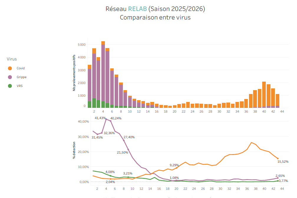Select the Covid legend label
The width and height of the screenshot is (297, 198).
(x=21, y=68)
